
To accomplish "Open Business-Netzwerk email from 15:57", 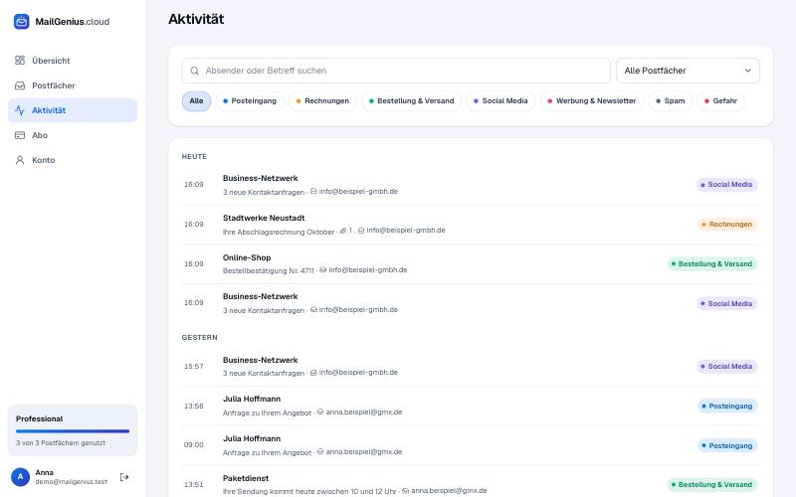I will click(471, 366).
